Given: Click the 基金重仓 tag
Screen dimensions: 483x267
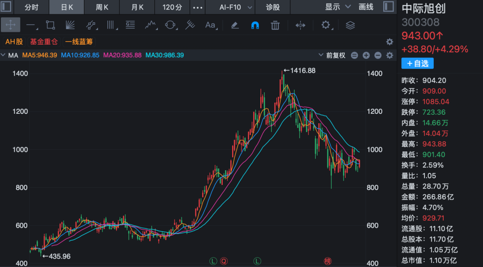Looking at the screenshot, I should (x=44, y=42).
